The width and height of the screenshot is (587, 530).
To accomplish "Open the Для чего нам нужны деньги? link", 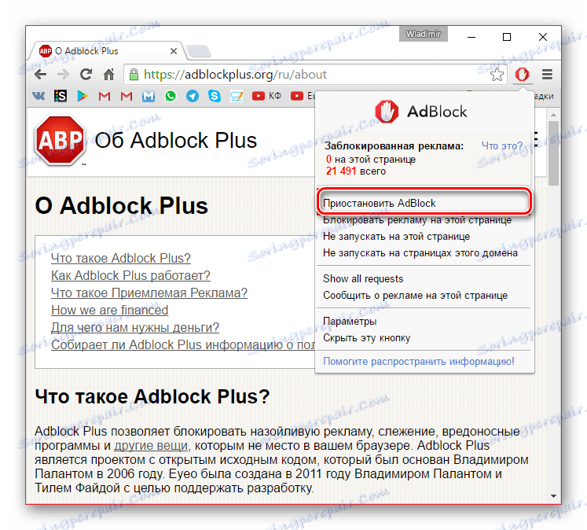I will (135, 327).
